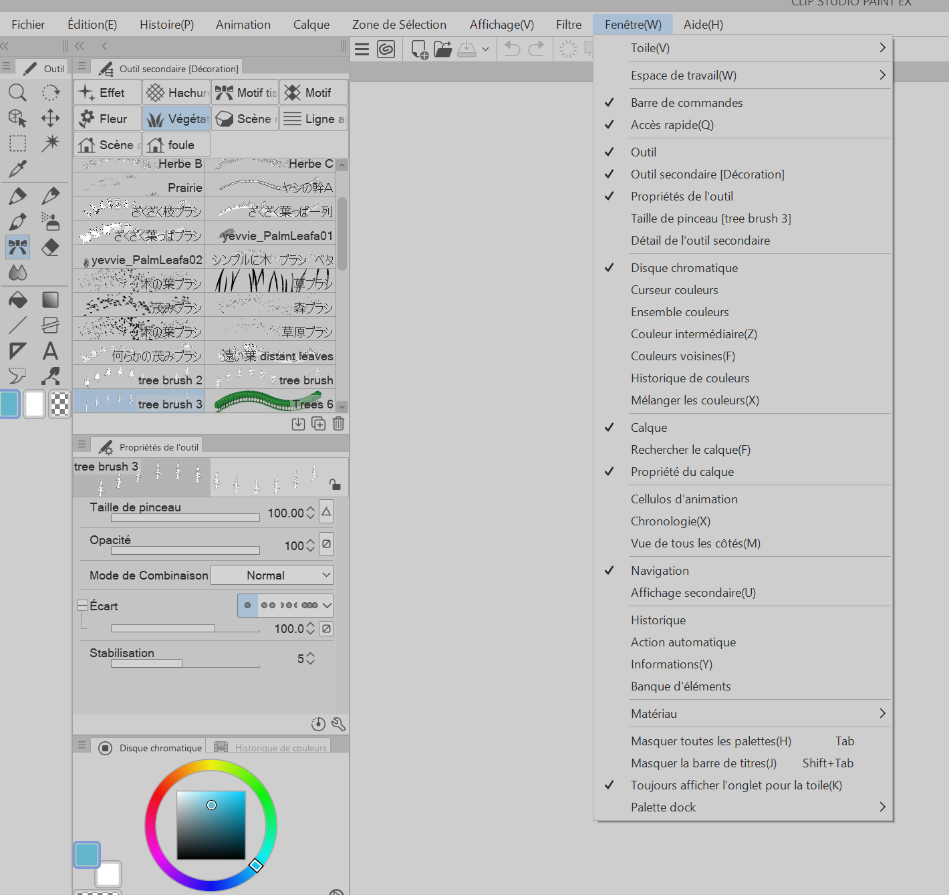Select the Zoom magnifier tool

(17, 92)
